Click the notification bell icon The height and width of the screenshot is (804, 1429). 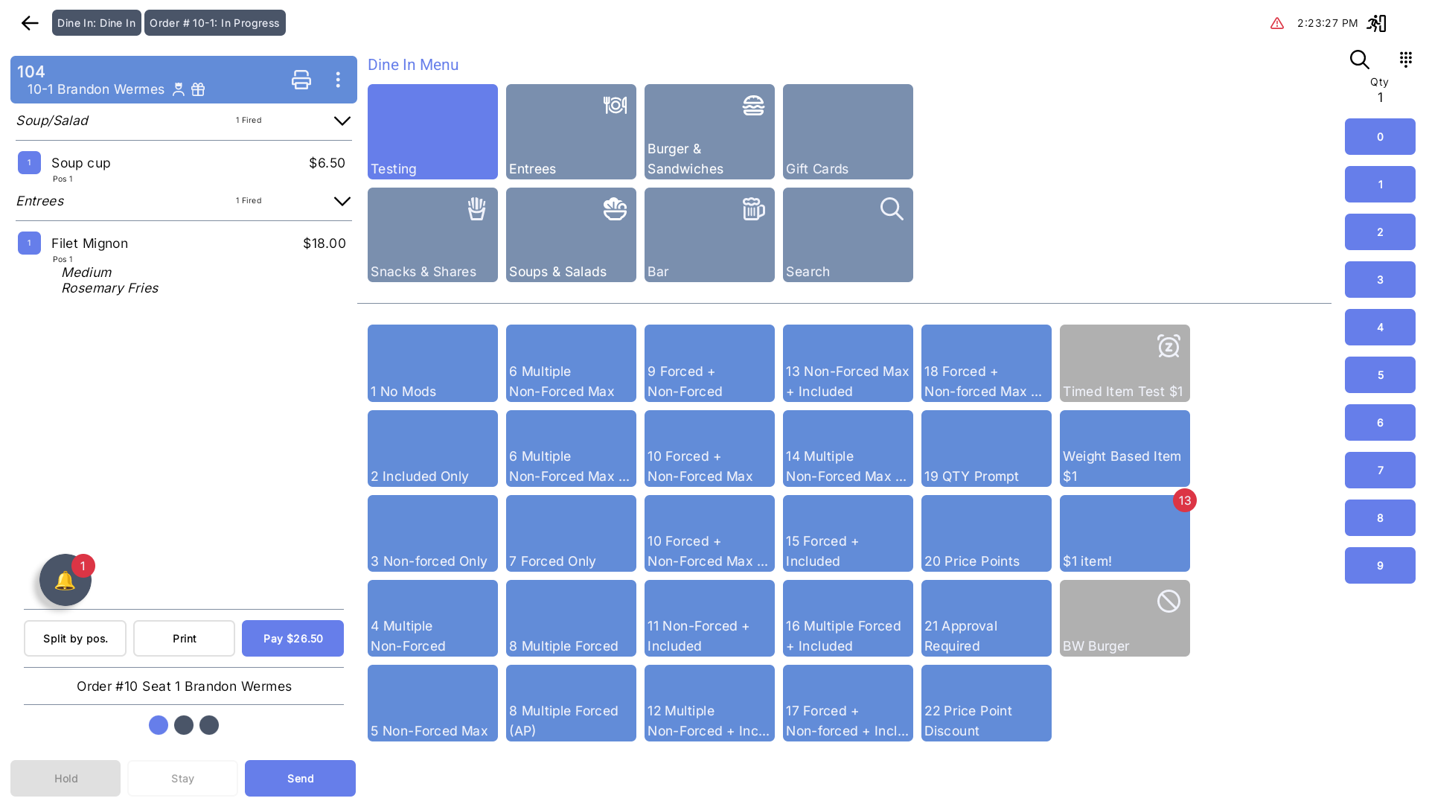(65, 581)
